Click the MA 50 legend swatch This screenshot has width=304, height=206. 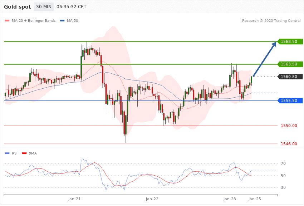coord(62,20)
